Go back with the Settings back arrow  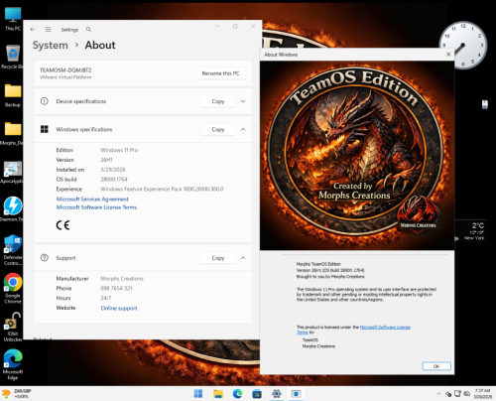click(33, 29)
